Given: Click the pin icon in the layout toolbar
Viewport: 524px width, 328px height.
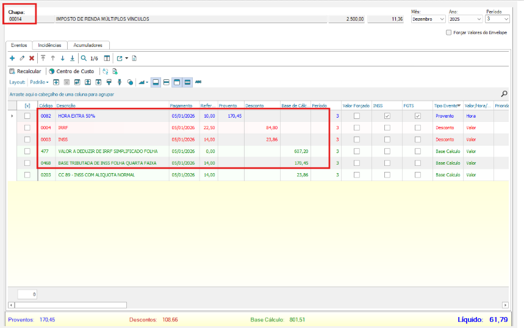Looking at the screenshot, I should coord(120,82).
